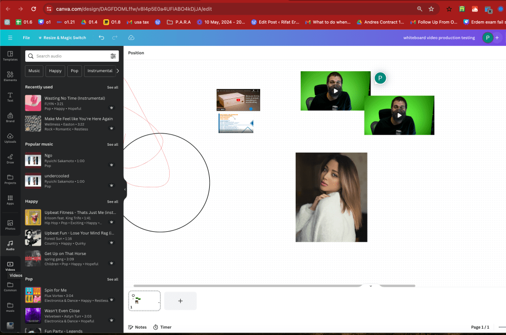506x335 pixels.
Task: Show more audio category chips
Action: (117, 71)
